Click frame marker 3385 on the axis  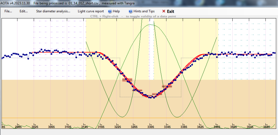tap(183, 127)
